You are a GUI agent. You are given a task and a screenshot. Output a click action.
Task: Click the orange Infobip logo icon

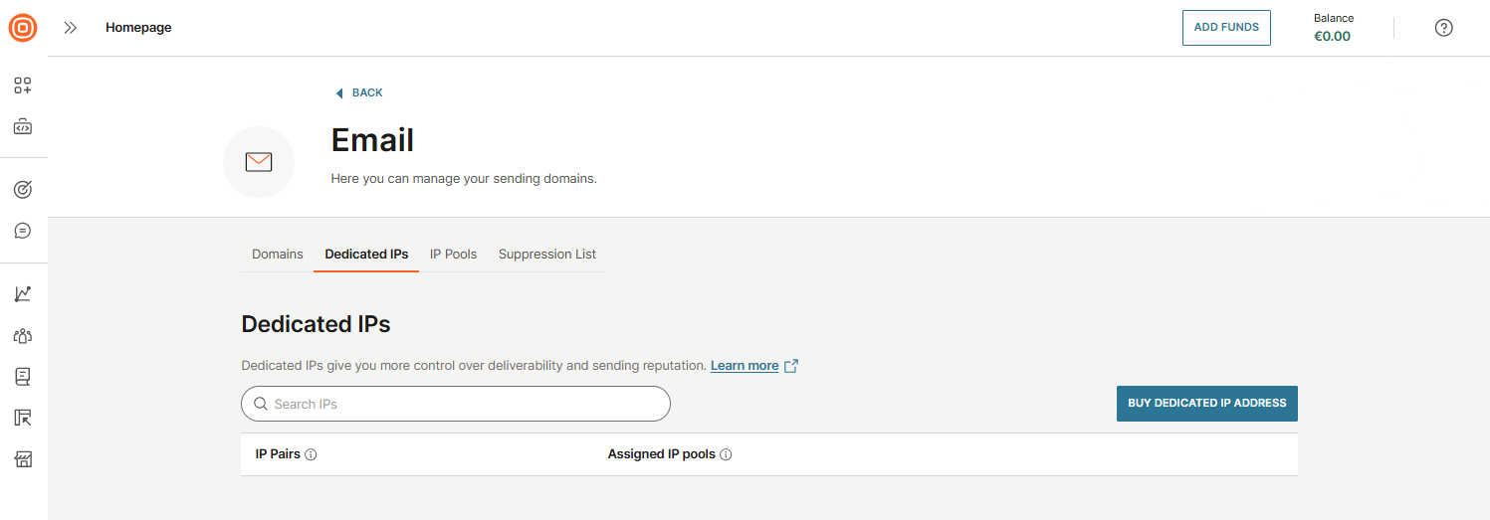point(23,28)
